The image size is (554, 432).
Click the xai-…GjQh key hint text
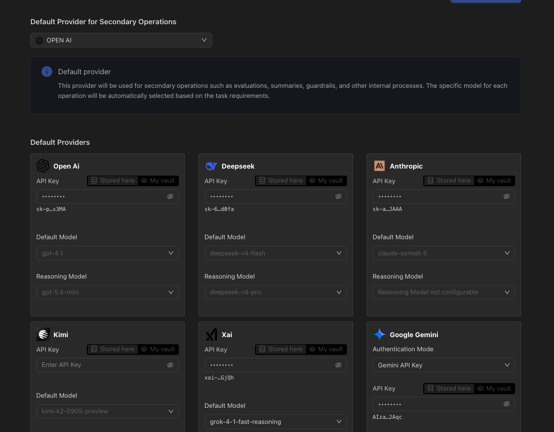click(x=219, y=377)
